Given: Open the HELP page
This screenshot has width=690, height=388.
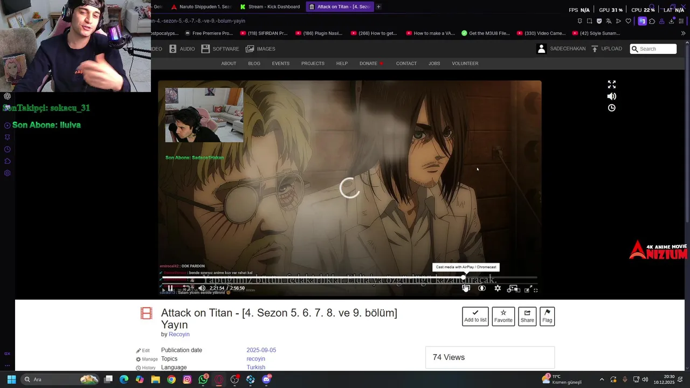Looking at the screenshot, I should tap(342, 64).
